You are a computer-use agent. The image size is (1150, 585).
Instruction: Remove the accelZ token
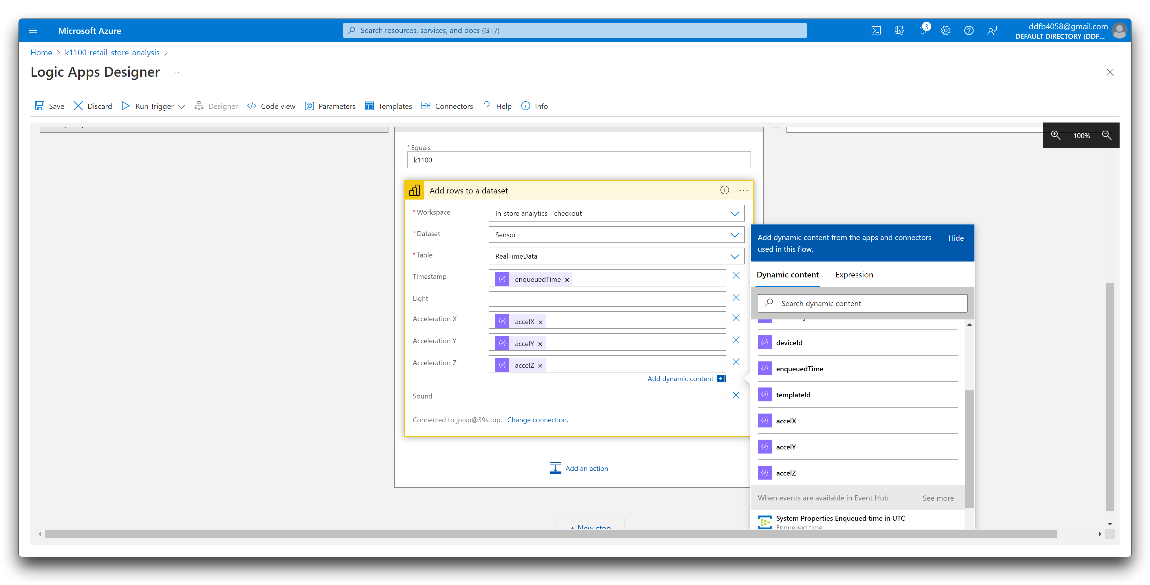pyautogui.click(x=540, y=365)
